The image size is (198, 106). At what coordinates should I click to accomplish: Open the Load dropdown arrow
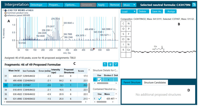pyautogui.click(x=135, y=11)
